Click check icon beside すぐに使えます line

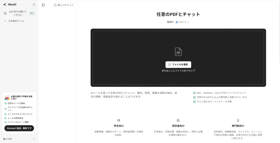[x=194, y=102]
